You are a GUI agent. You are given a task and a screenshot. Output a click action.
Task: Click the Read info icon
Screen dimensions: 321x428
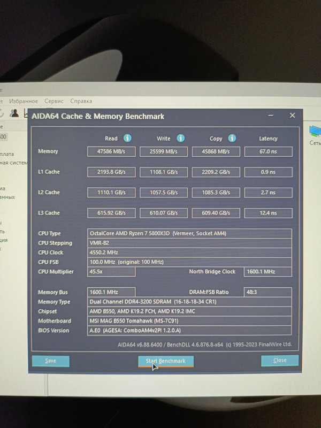127,139
